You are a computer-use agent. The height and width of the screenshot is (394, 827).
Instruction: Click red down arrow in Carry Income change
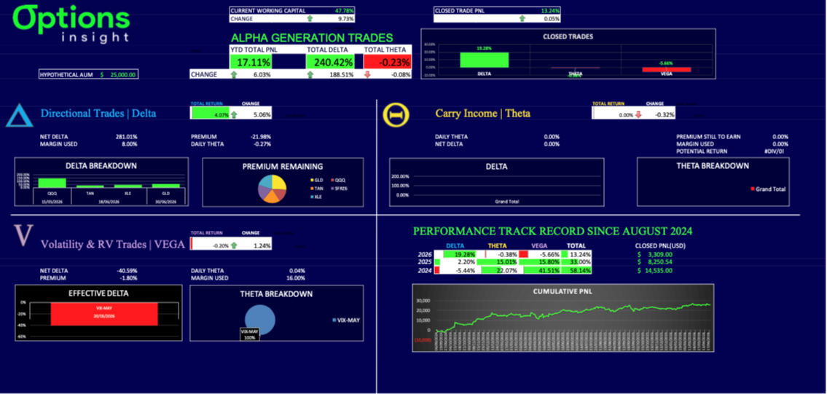coord(638,114)
